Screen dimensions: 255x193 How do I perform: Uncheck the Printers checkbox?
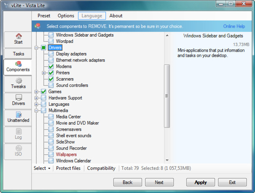coord(51,73)
